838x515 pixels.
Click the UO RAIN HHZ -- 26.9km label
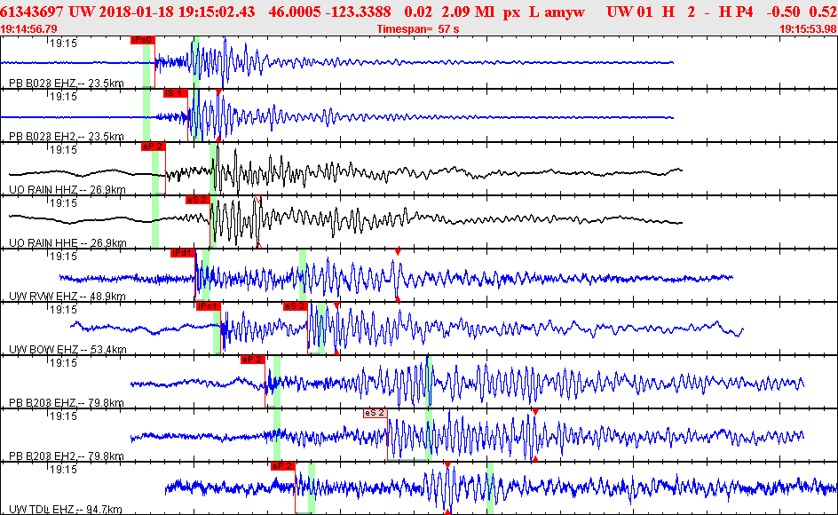[67, 190]
